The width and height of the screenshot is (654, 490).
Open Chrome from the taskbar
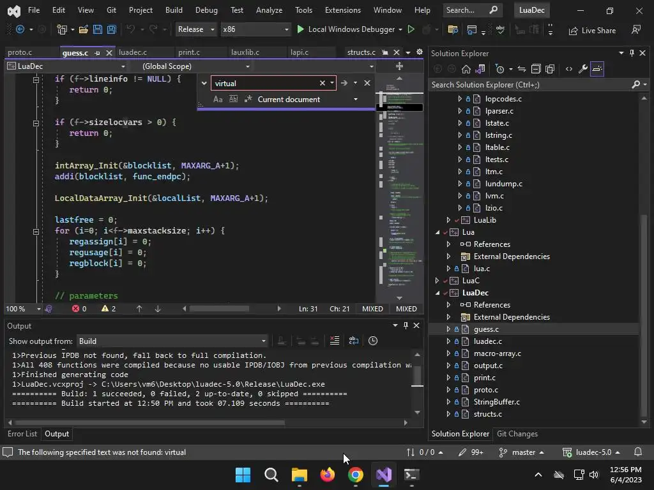355,475
